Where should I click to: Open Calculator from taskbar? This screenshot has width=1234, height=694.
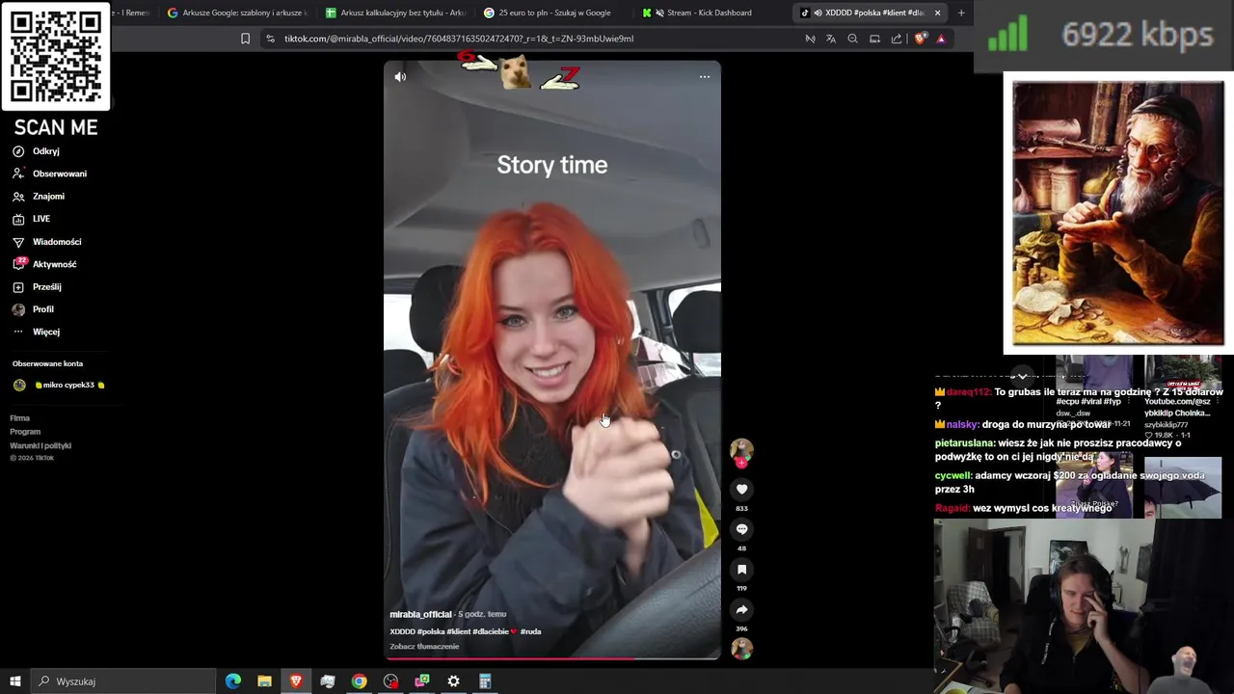point(485,681)
